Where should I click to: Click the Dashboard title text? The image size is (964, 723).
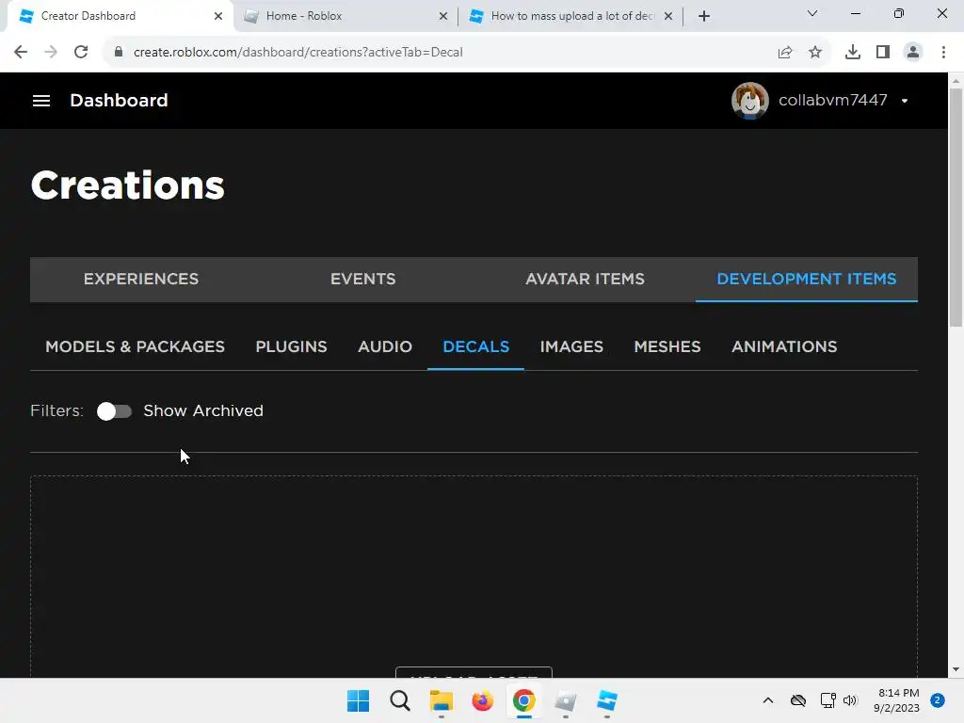click(119, 100)
